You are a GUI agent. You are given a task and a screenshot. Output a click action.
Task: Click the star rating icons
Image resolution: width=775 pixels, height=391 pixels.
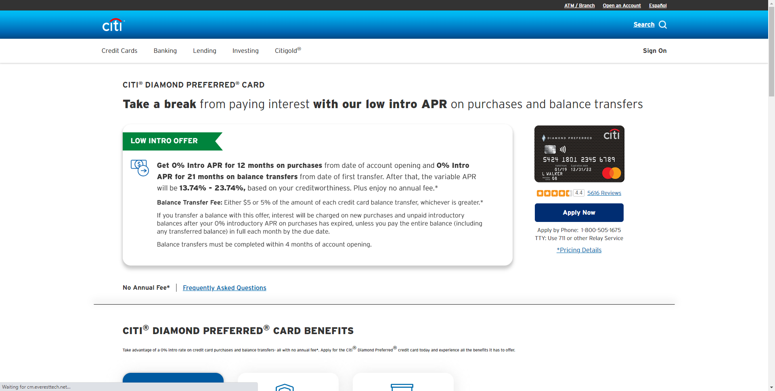click(554, 193)
